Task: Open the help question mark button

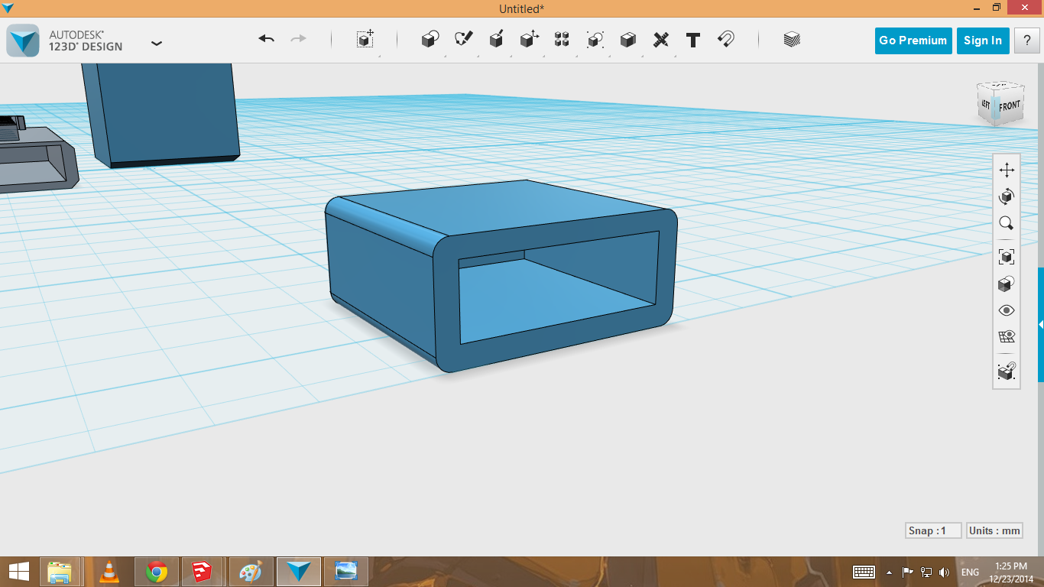Action: [x=1026, y=41]
